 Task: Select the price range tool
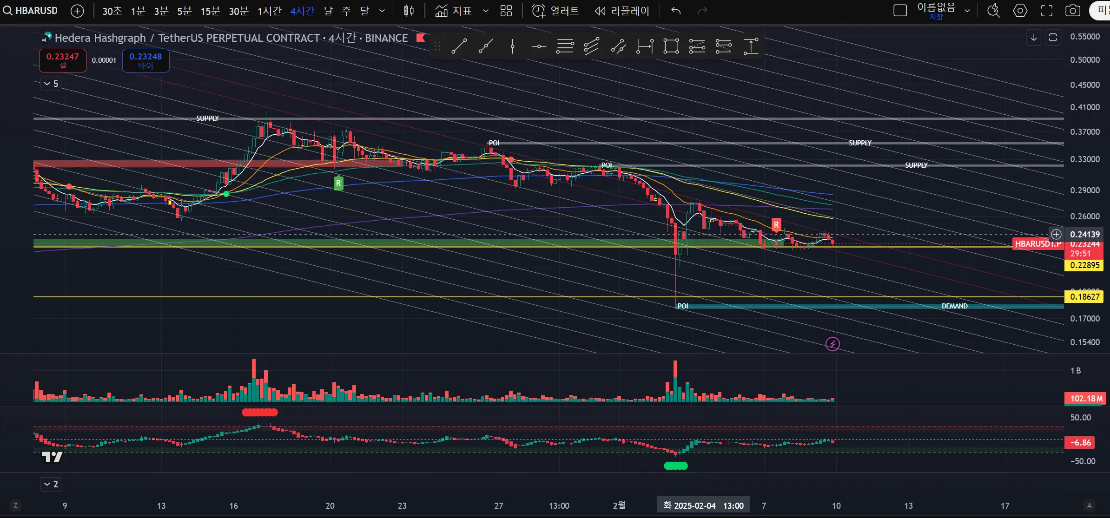(751, 46)
